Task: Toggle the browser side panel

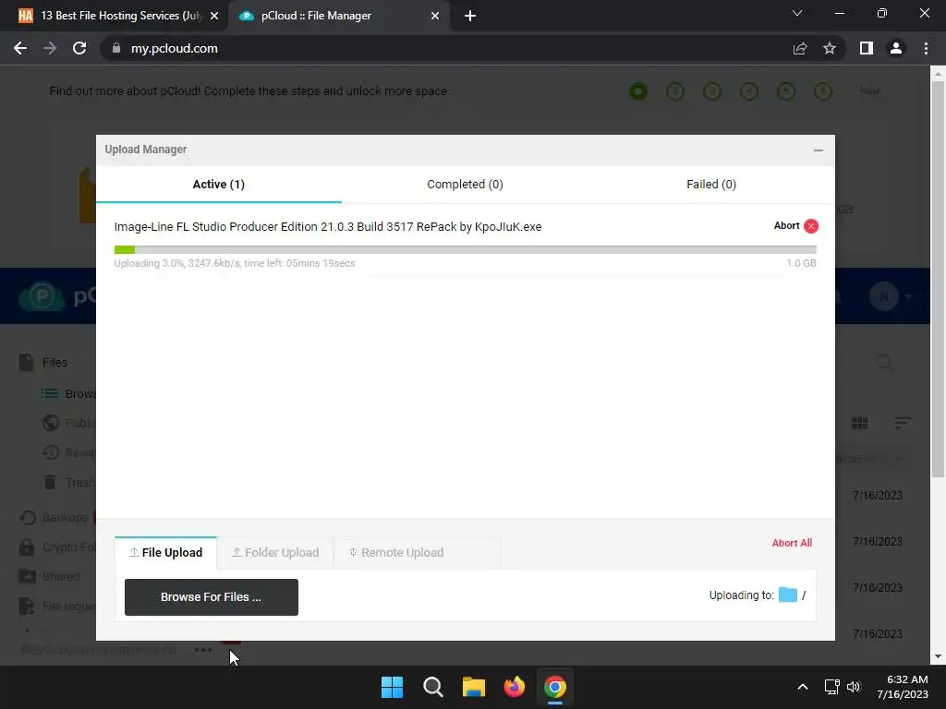Action: pos(867,48)
